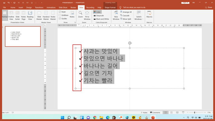Zoom out with the minus button
The height and width of the screenshot is (121, 215).
(188, 112)
